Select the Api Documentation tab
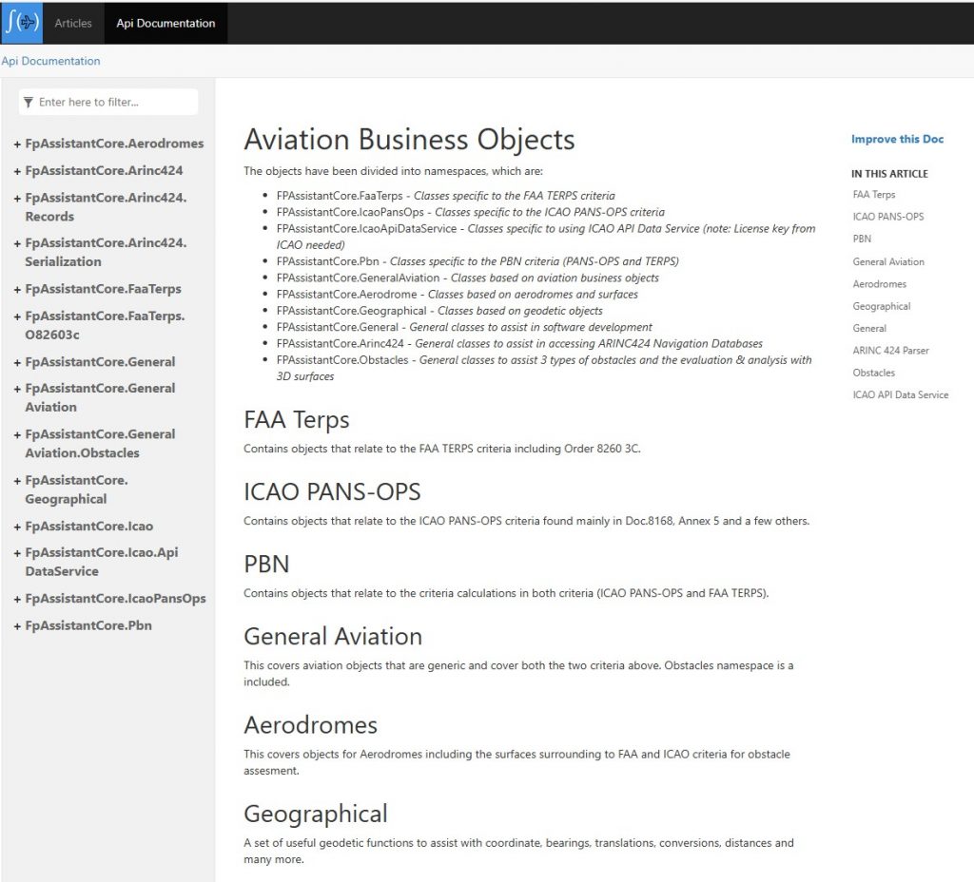Screen dimensions: 974x882 pos(166,23)
